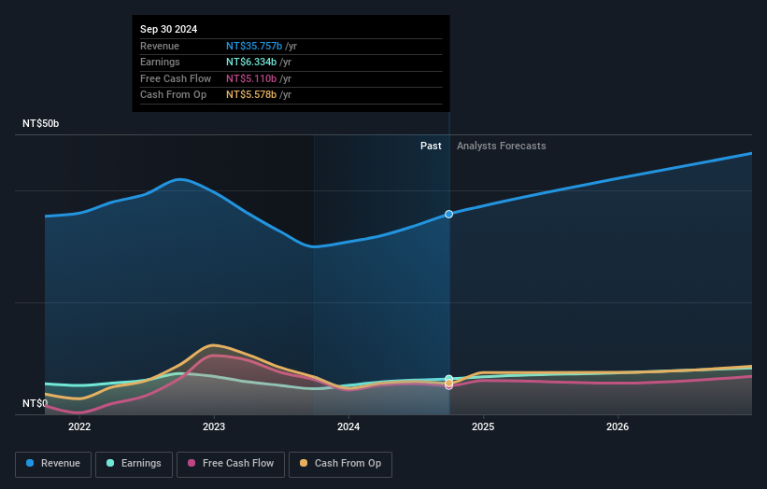The height and width of the screenshot is (489, 767).
Task: Toggle the Free Cash Flow legend button
Action: [231, 464]
